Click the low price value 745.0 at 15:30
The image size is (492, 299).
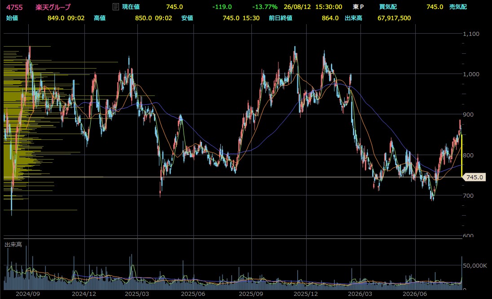231,18
